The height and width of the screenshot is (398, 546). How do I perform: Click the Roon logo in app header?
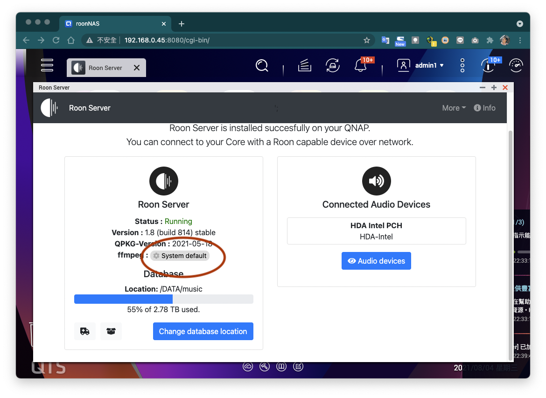[49, 108]
